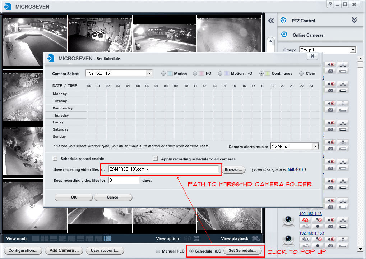The image size is (366, 259).
Task: Start recording with dot icon for 192.168.1.153
Action: coord(318,246)
